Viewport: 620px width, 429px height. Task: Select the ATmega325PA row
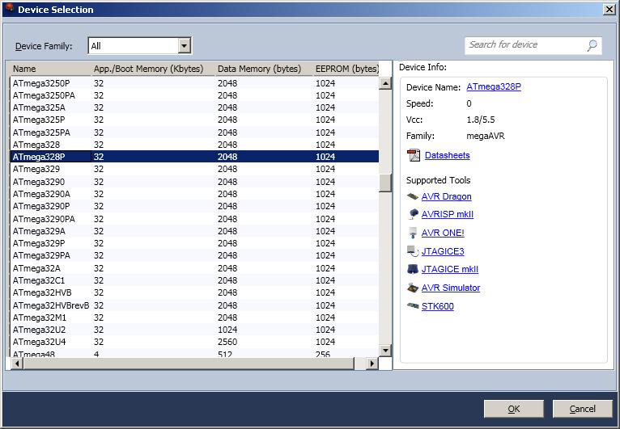[194, 132]
